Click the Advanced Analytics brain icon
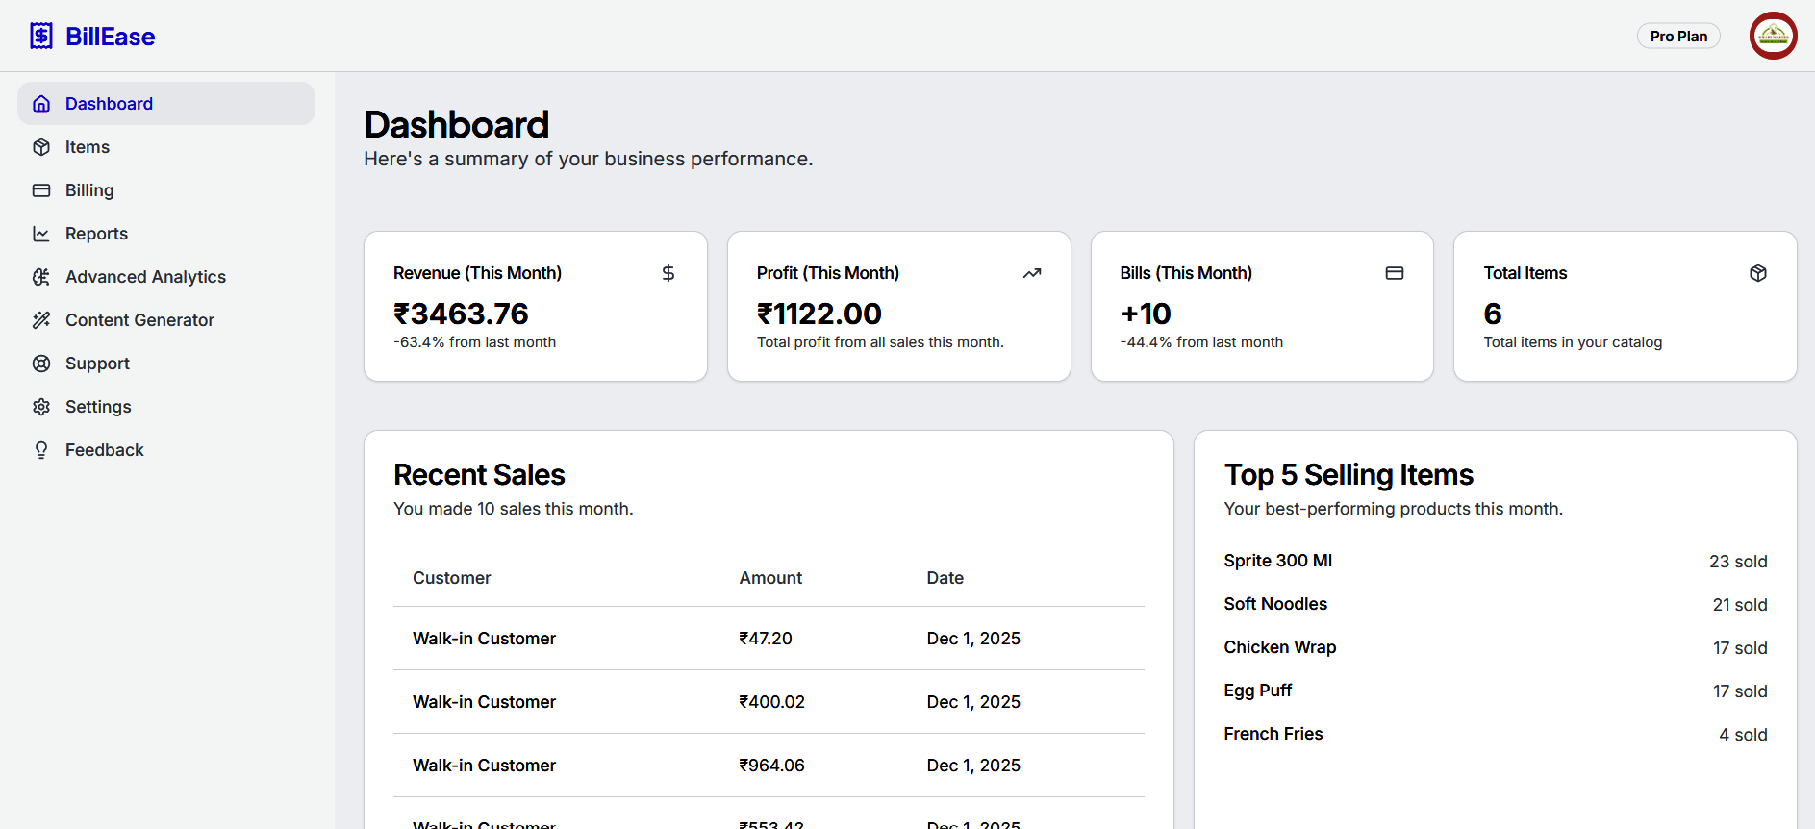The height and width of the screenshot is (829, 1815). click(x=41, y=277)
